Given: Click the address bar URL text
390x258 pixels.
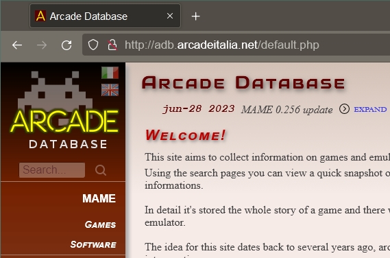Looking at the screenshot, I should coord(222,45).
